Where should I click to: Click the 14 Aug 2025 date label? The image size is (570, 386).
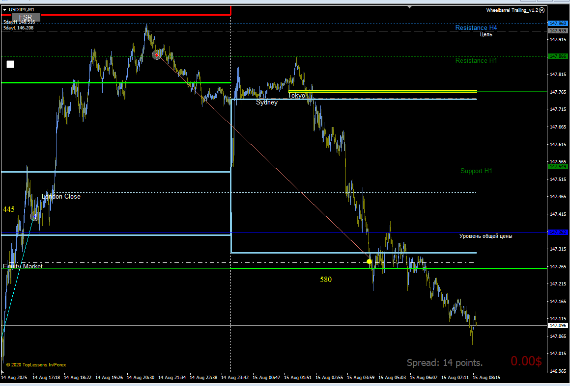(x=14, y=378)
